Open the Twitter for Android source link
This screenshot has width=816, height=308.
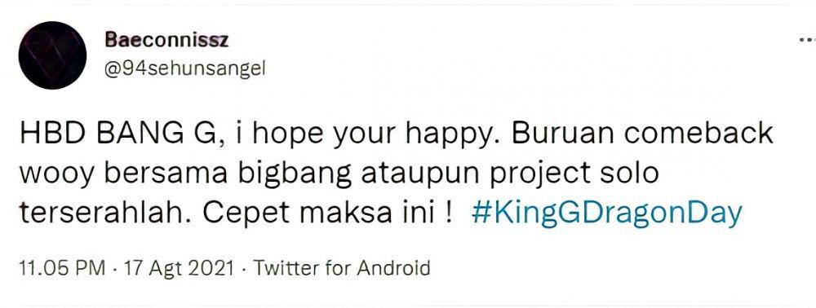[342, 269]
